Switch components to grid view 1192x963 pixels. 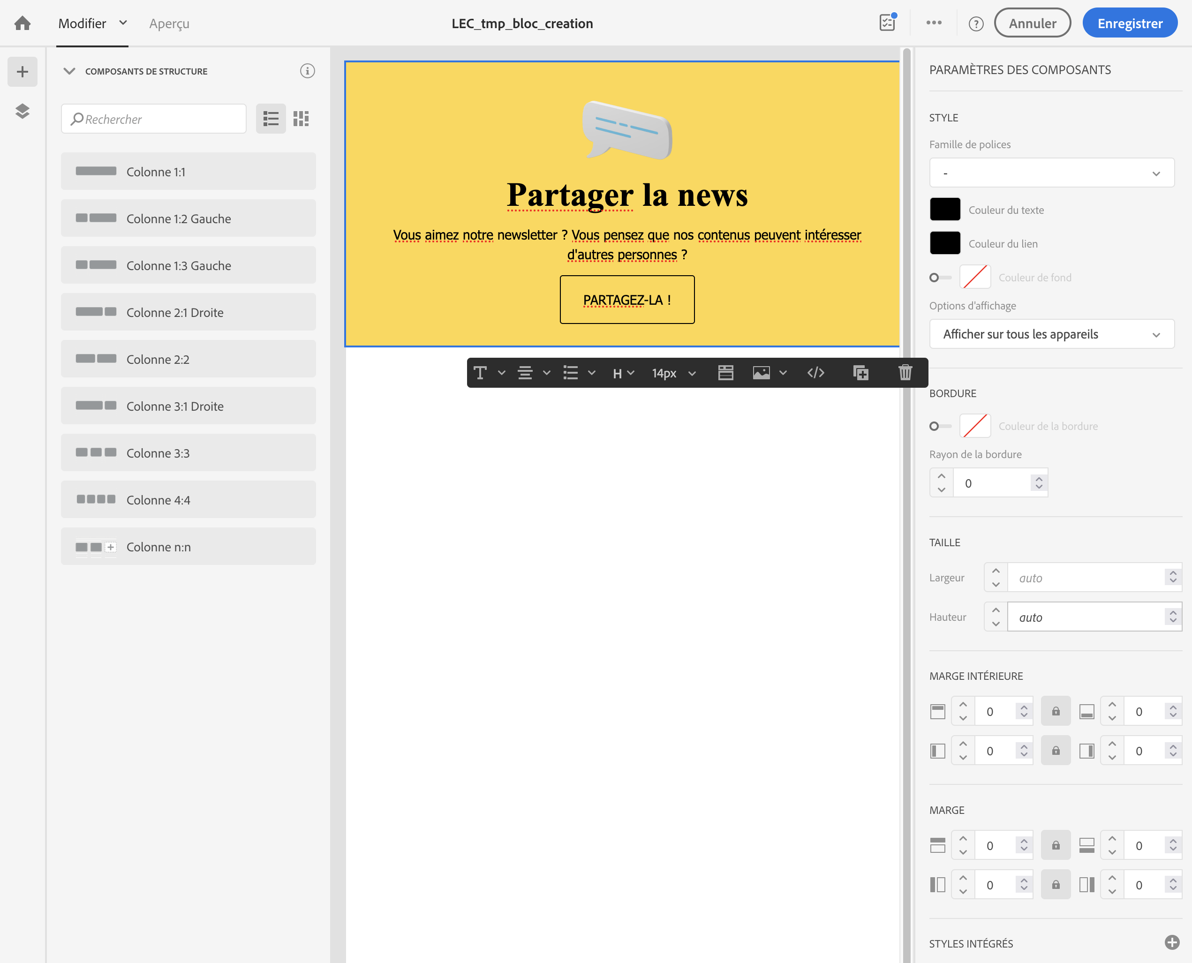(301, 119)
